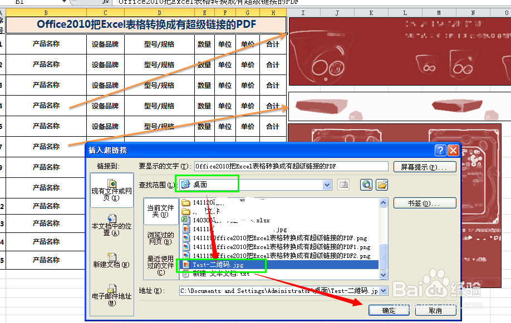
Task: Close the 插入超链接 dialog
Action: (x=453, y=150)
